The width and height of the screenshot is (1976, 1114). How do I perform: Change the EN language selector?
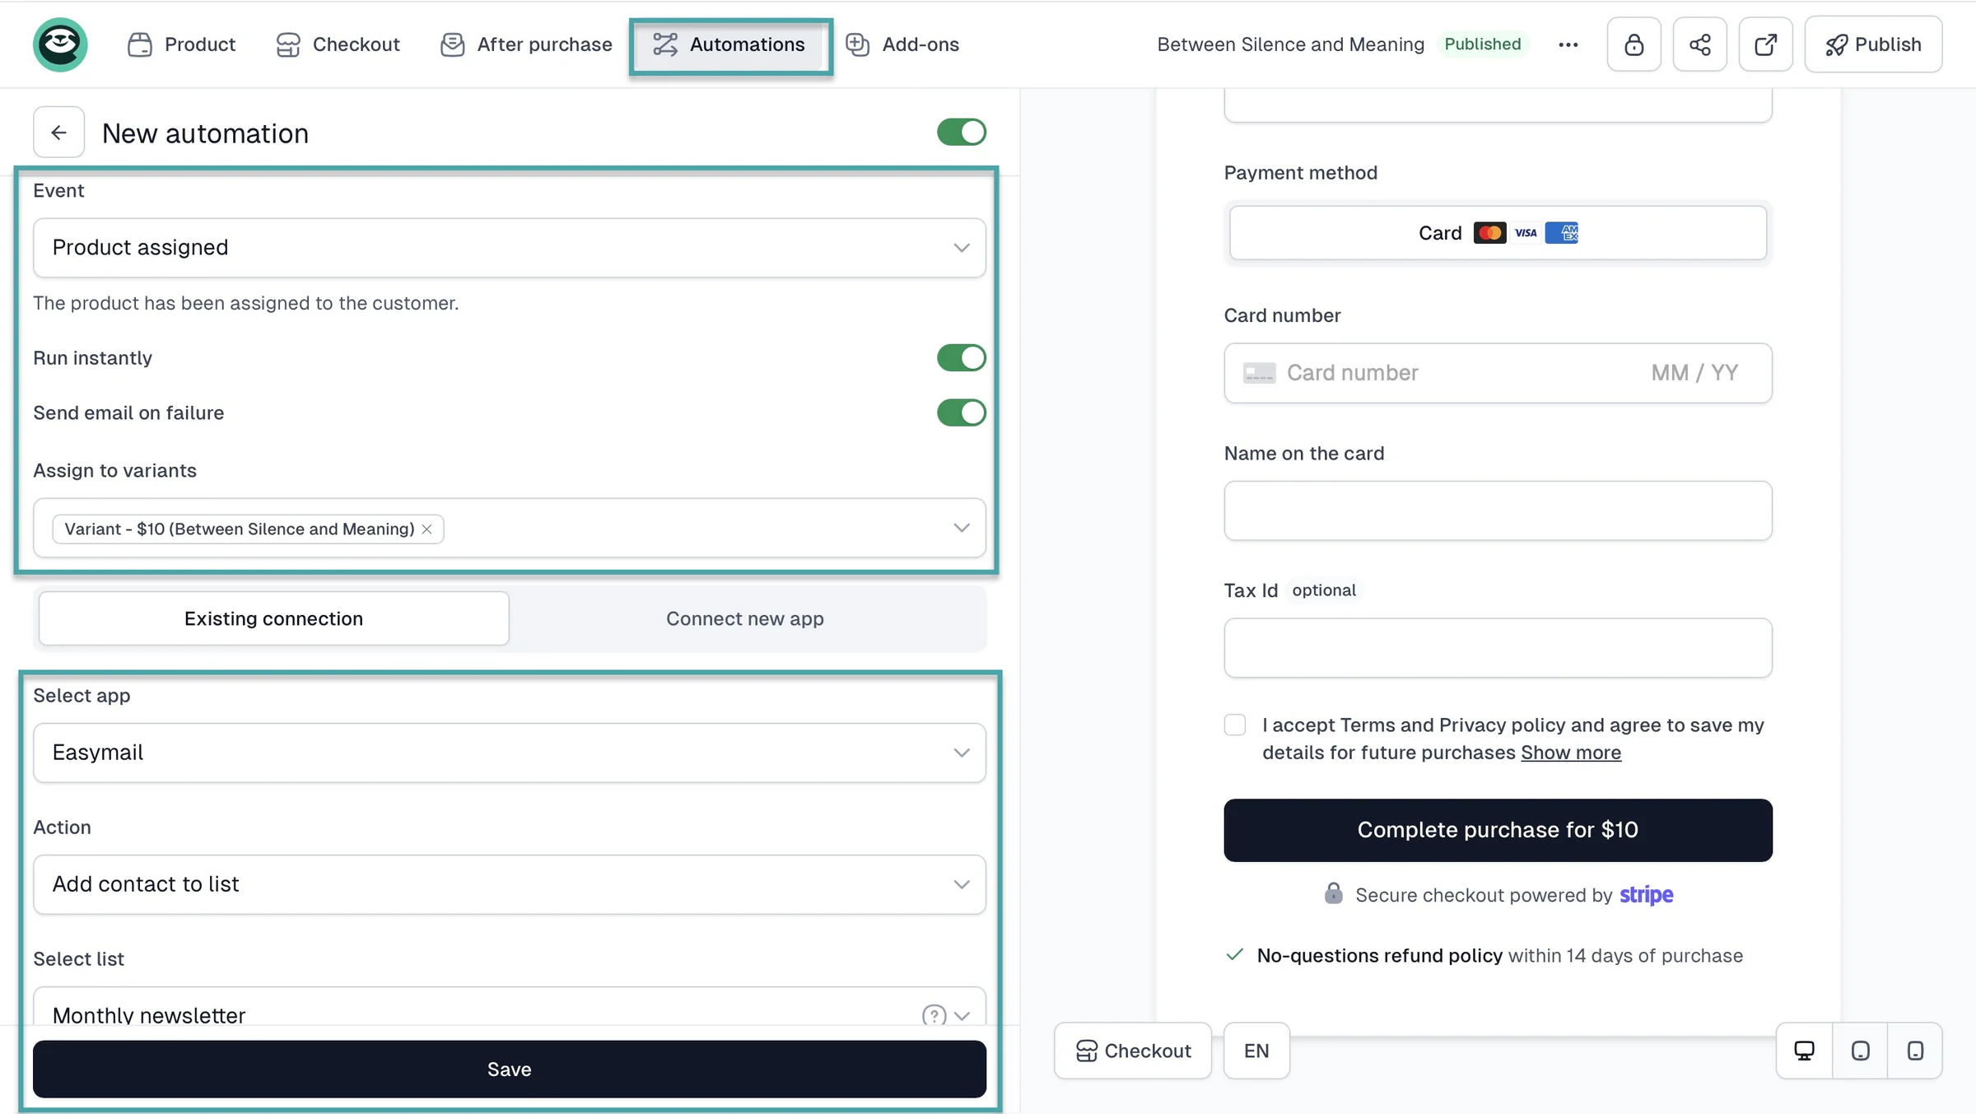pos(1256,1051)
